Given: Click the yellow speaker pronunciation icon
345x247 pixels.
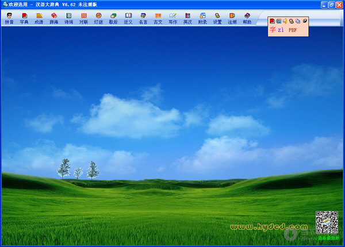Looking at the screenshot, I should (285, 21).
